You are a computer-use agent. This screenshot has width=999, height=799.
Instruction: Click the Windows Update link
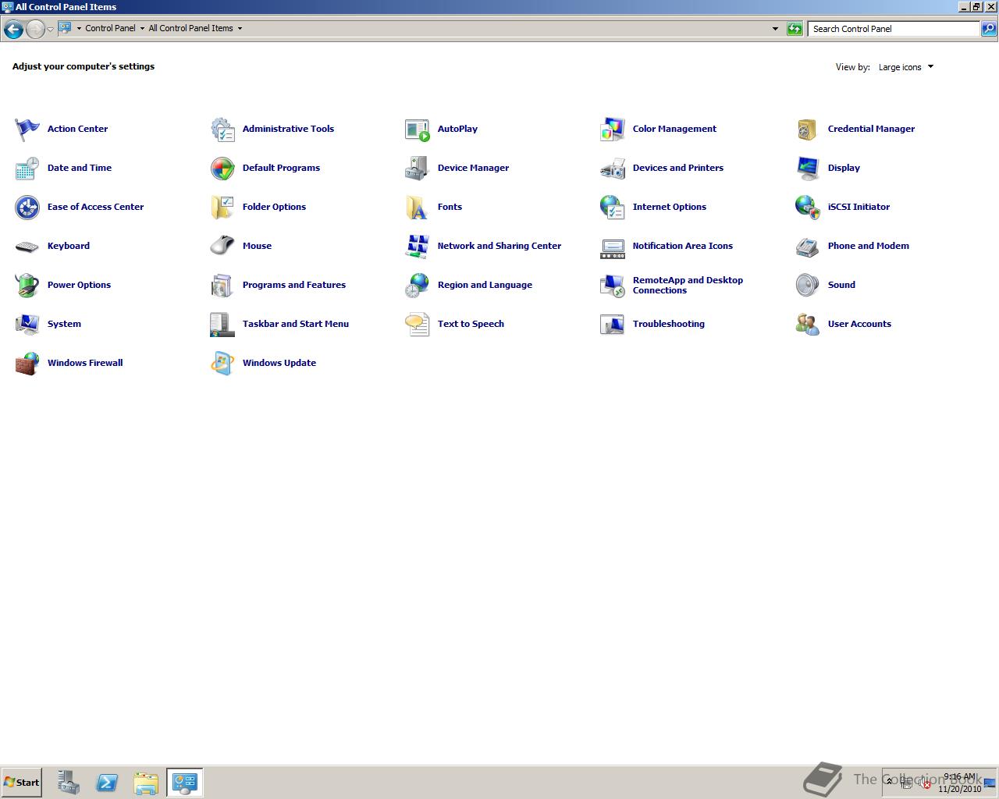coord(279,363)
